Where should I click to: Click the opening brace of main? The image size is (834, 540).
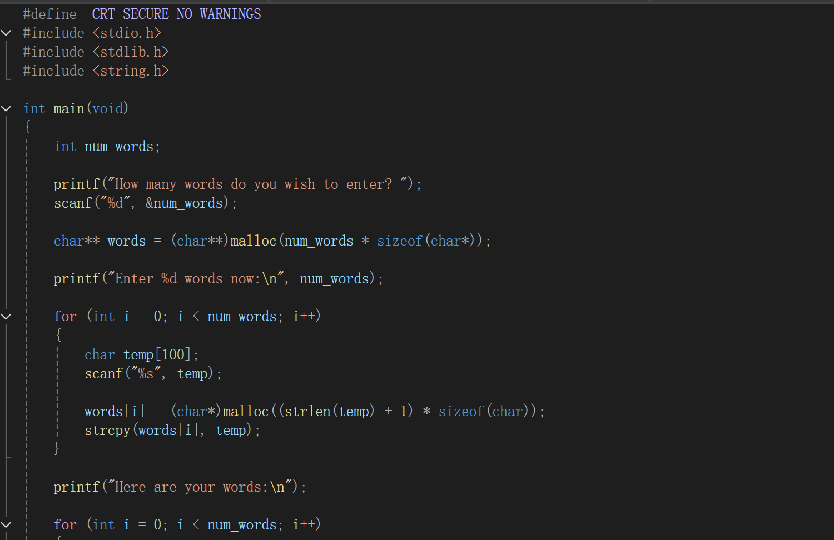coord(28,127)
